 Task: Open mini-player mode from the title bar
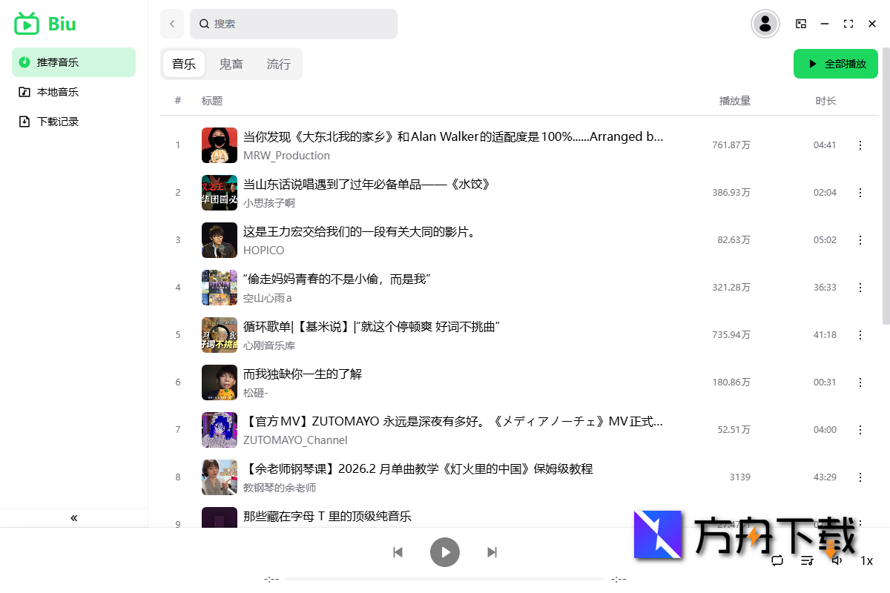click(801, 23)
